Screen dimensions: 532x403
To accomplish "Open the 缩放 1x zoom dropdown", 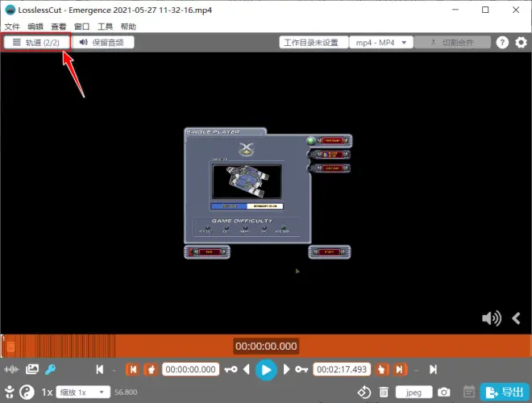I will 83,393.
